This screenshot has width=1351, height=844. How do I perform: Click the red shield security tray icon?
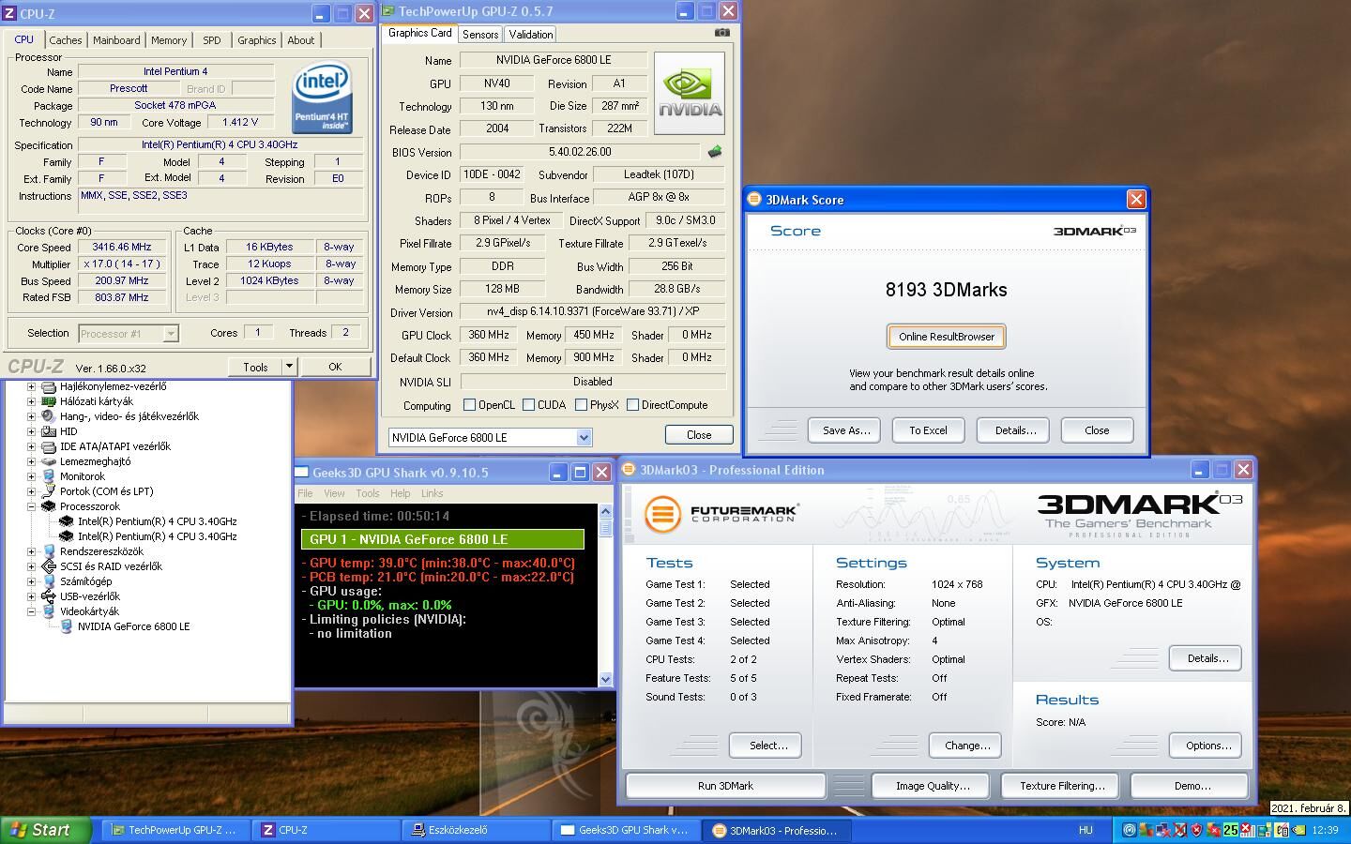[1196, 830]
